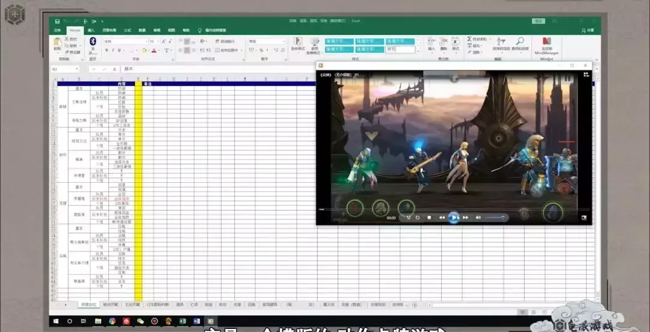Click the Share button in Excel
The height and width of the screenshot is (332, 650).
[587, 30]
